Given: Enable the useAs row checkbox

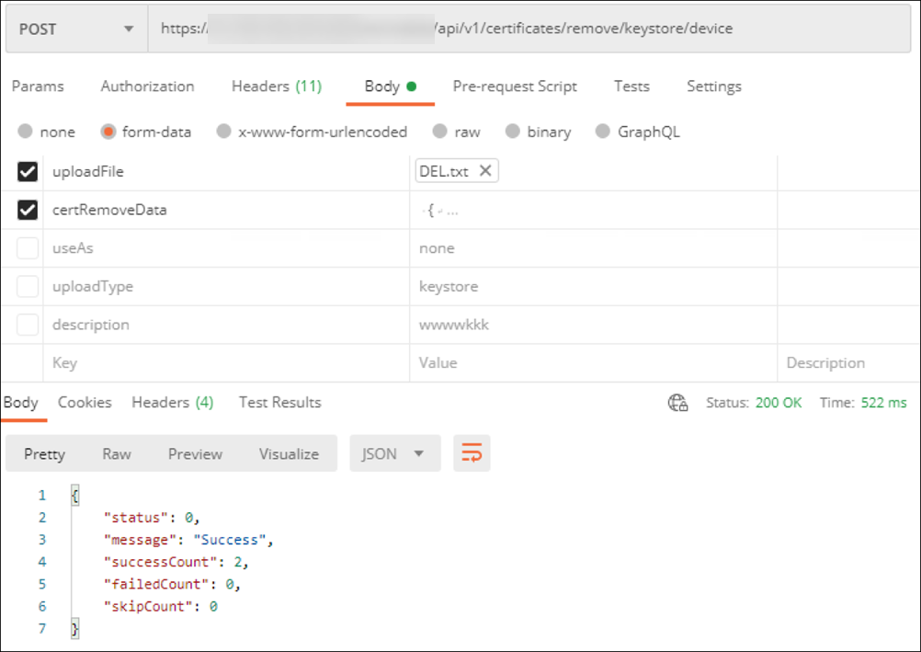Looking at the screenshot, I should [28, 248].
